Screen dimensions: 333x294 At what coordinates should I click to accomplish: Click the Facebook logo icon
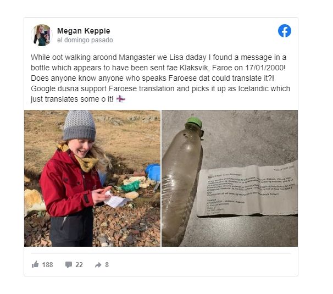pos(284,31)
